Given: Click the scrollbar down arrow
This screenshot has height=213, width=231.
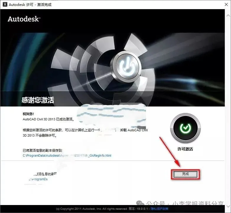Looking at the screenshot, I should click(228, 206).
